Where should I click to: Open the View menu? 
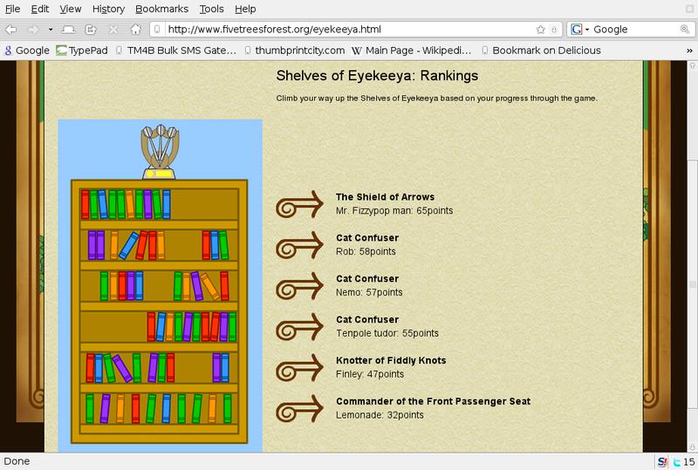(x=71, y=9)
